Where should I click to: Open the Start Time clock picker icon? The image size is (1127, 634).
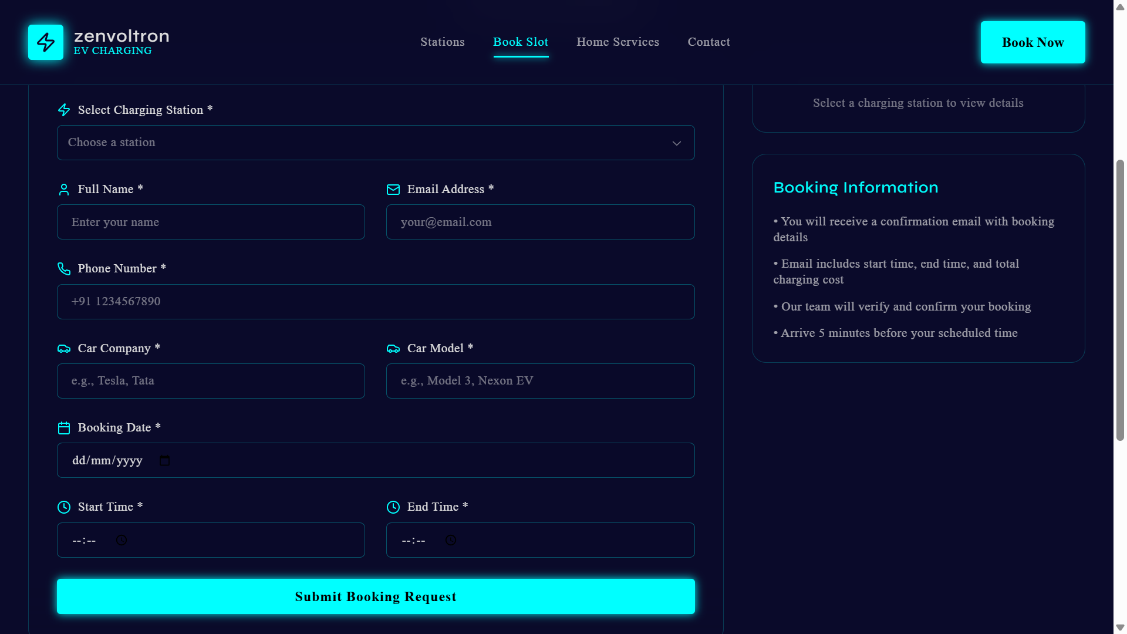point(122,540)
